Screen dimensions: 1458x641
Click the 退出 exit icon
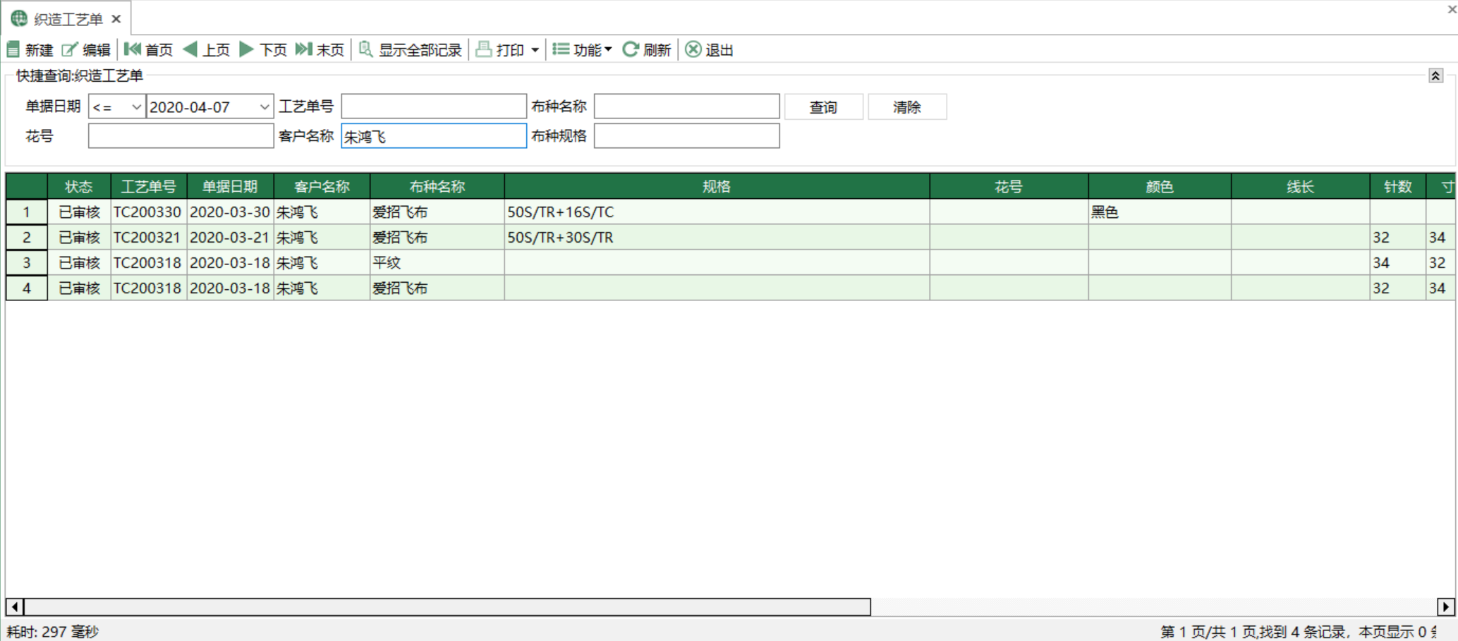pyautogui.click(x=693, y=49)
